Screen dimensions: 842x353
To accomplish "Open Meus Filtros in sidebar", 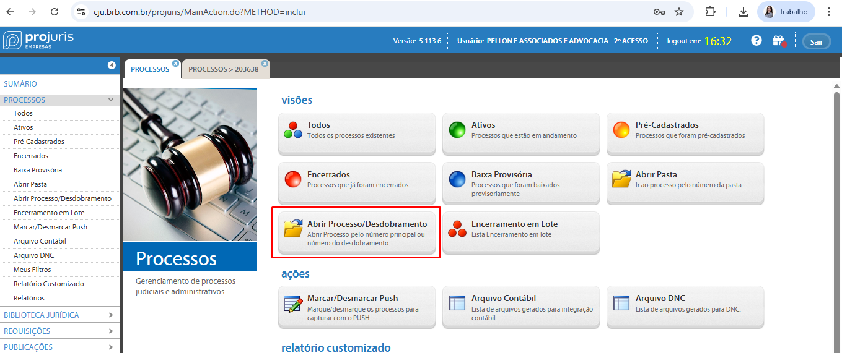I will [x=32, y=270].
